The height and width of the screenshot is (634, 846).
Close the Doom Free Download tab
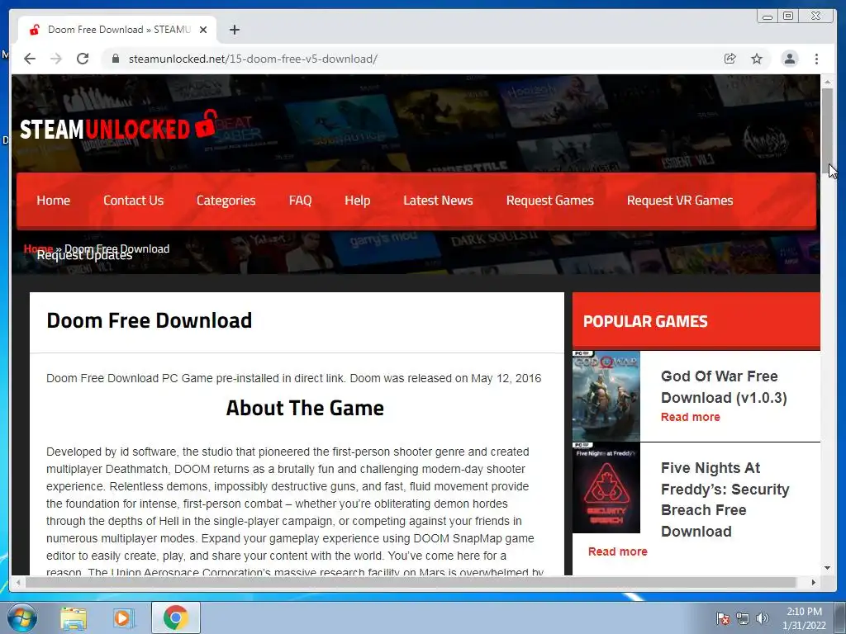[203, 30]
